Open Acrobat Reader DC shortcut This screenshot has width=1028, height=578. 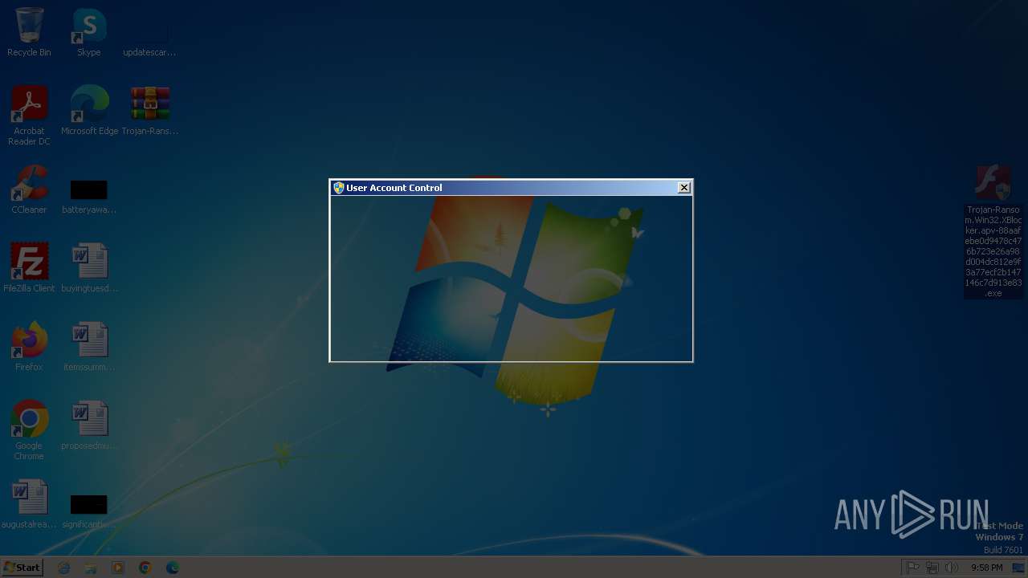29,116
